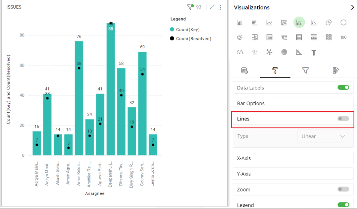This screenshot has height=209, width=357.
Task: Click the Gourav Sah bar labeled 69
Action: [x=142, y=104]
